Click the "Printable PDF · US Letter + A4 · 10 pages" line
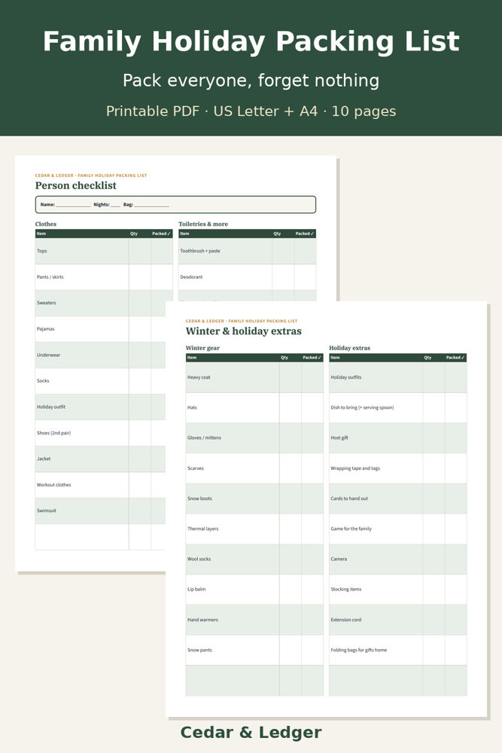Image resolution: width=502 pixels, height=753 pixels. pyautogui.click(x=251, y=111)
